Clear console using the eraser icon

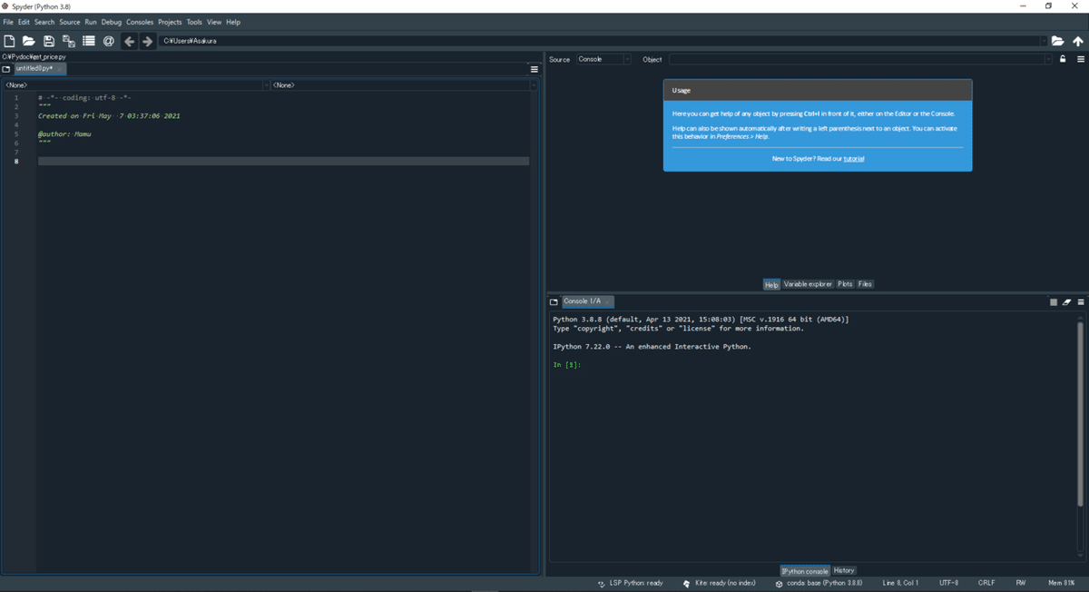[1067, 301]
